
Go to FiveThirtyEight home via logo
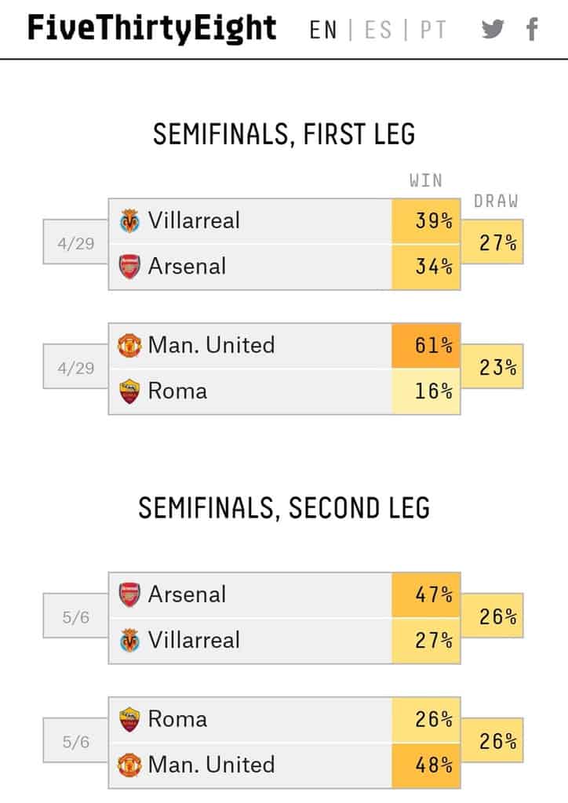(x=152, y=28)
